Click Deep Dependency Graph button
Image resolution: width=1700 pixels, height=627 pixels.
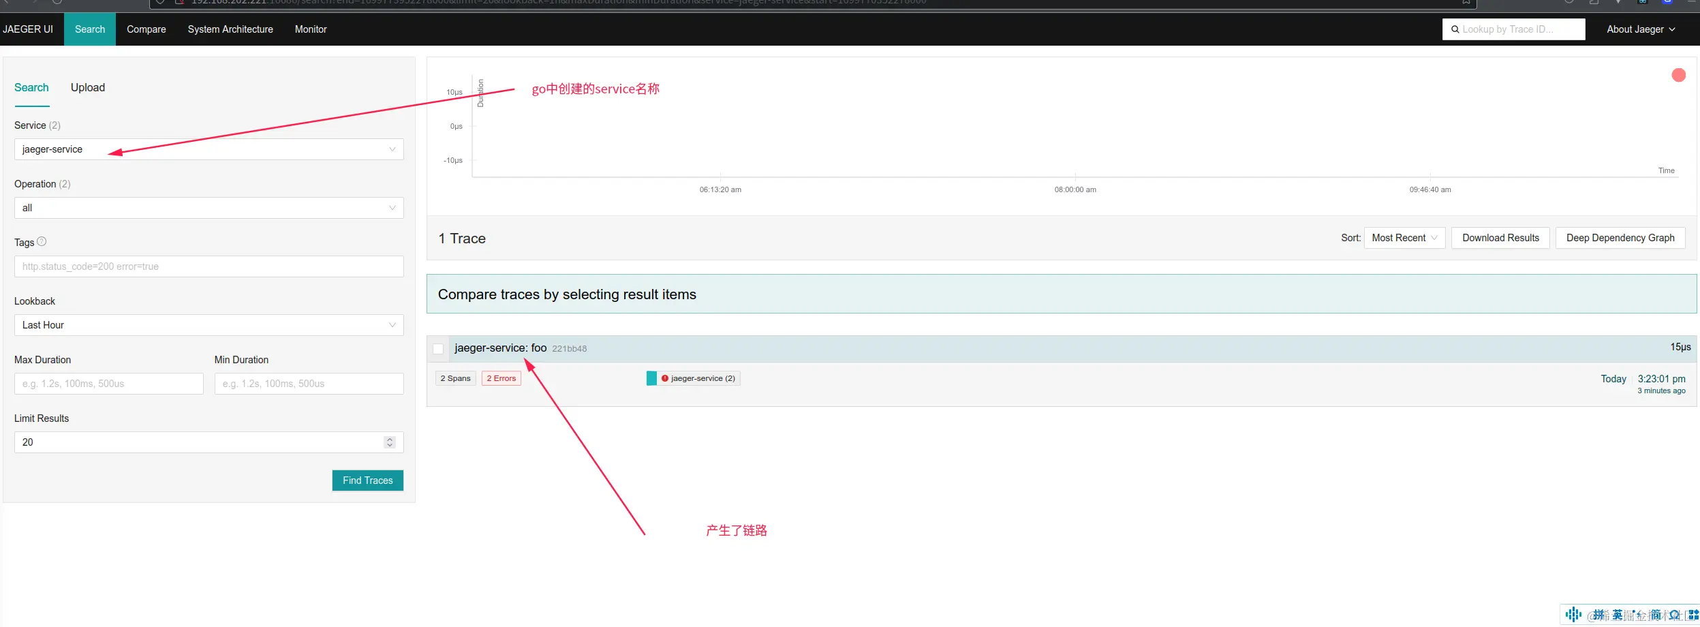1620,238
